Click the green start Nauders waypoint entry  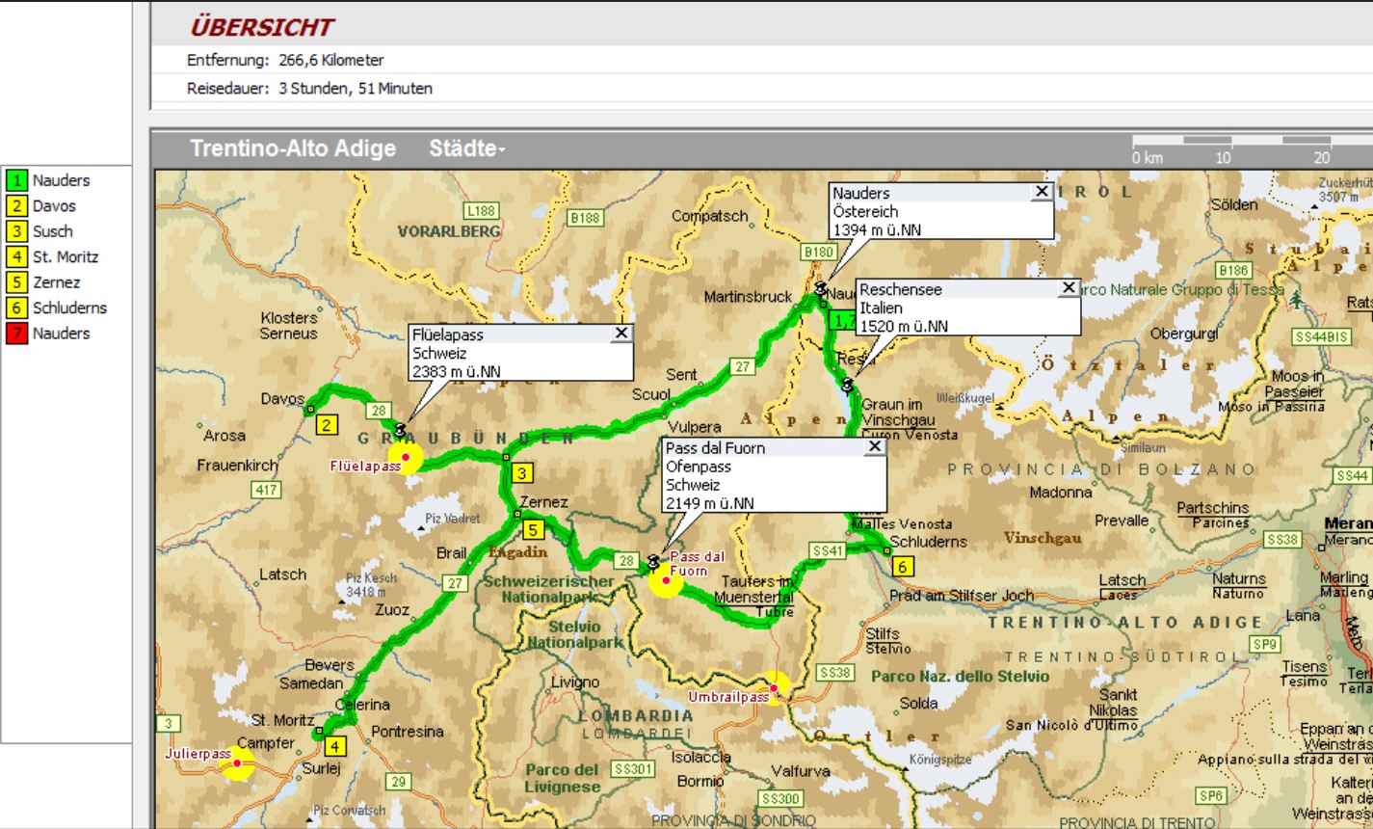pos(60,180)
